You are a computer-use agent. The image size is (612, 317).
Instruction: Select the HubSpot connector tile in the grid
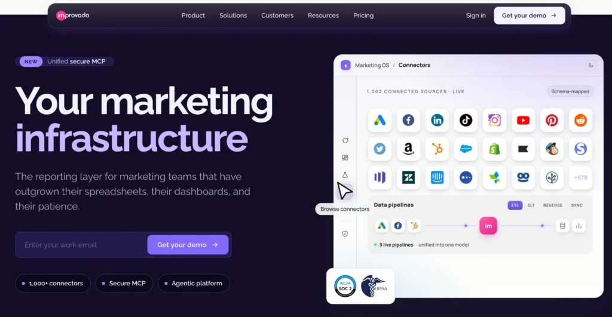(437, 149)
